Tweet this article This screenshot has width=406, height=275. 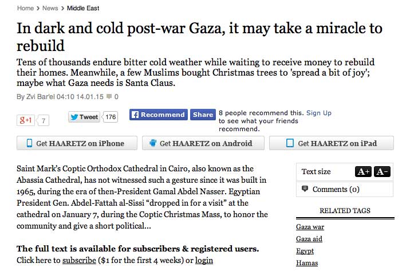coord(84,117)
